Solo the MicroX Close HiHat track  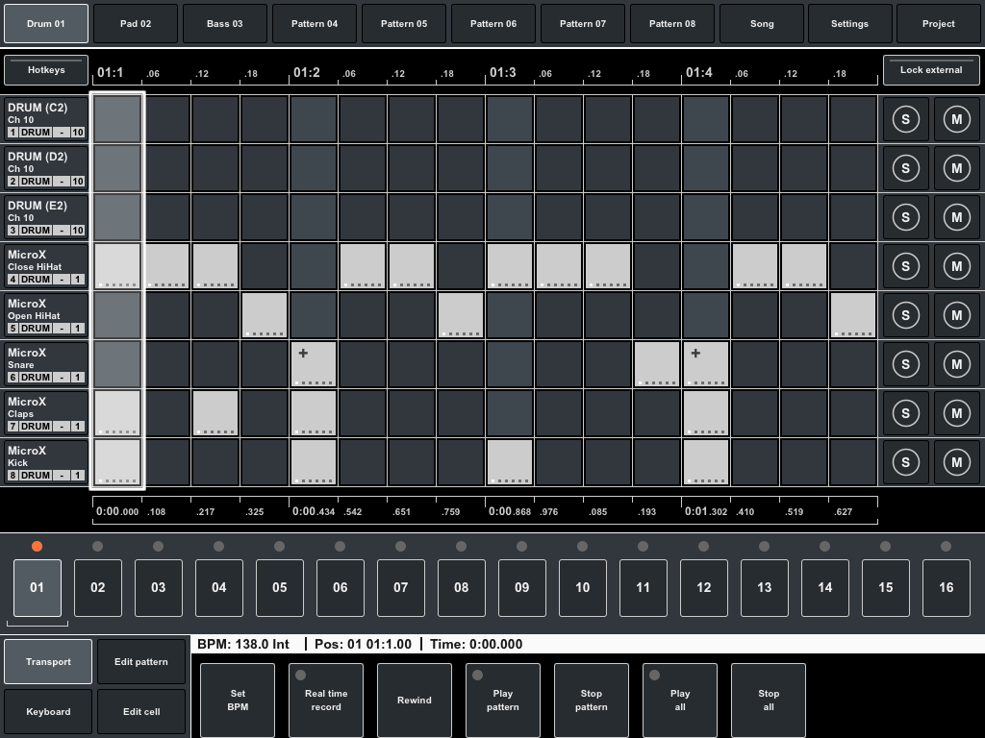pos(905,266)
